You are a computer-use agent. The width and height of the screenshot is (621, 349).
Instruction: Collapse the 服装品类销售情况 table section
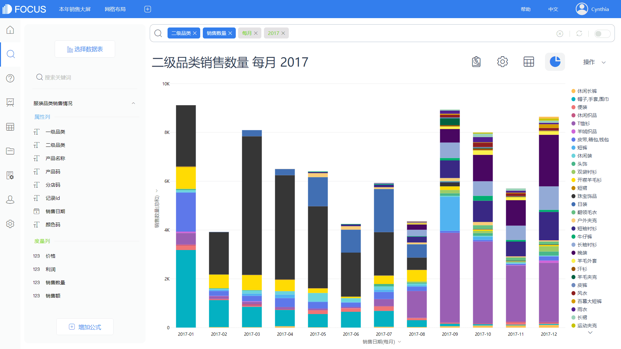point(133,103)
